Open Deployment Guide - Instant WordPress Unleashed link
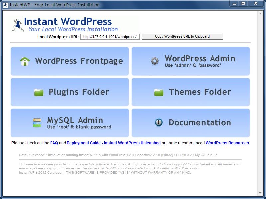266x199 pixels. [114, 143]
